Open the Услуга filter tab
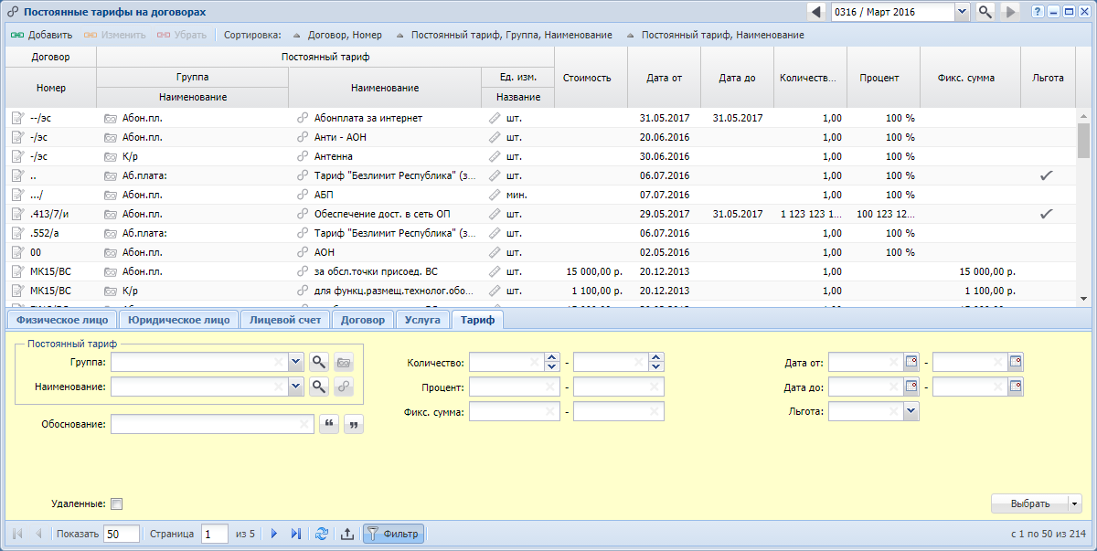Viewport: 1097px width, 551px height. pos(423,320)
